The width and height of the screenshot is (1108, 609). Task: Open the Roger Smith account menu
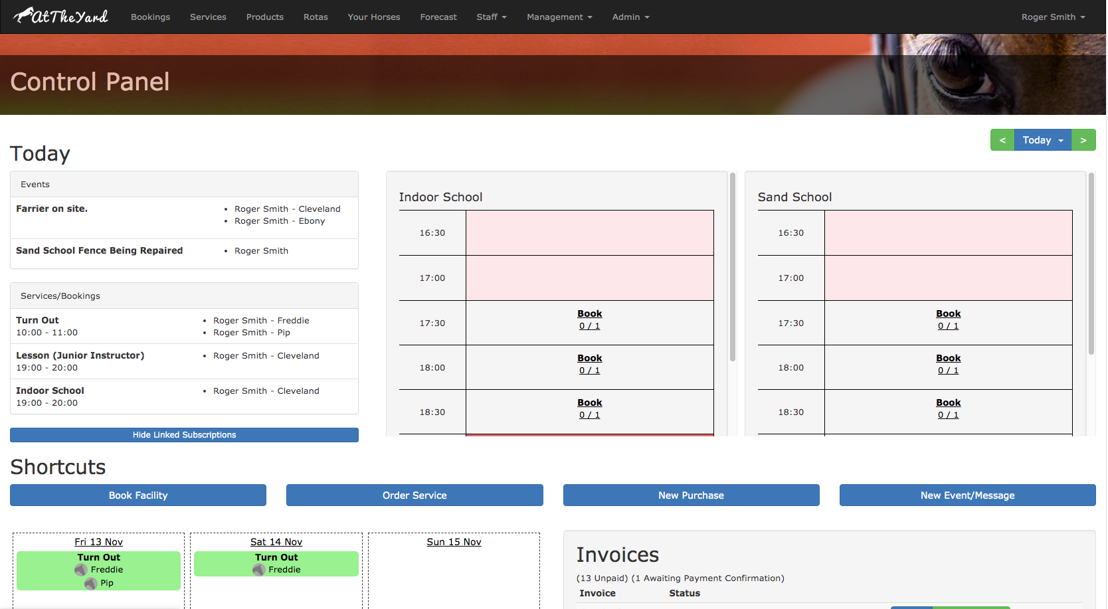tap(1052, 17)
